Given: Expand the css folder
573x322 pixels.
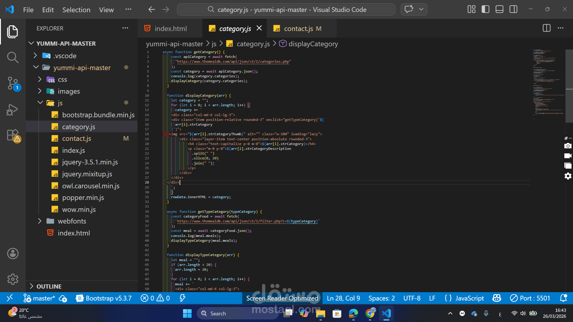Looking at the screenshot, I should pos(62,80).
